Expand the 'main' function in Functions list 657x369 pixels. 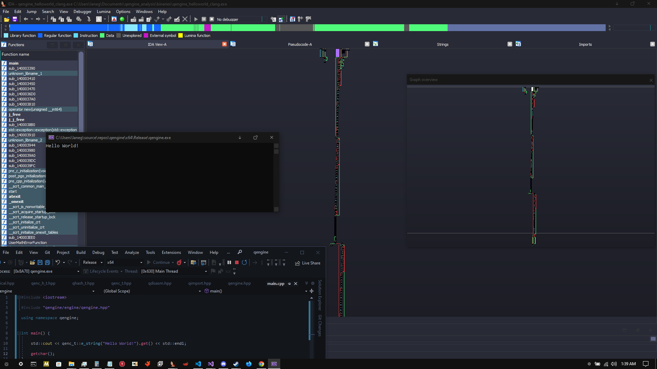click(x=13, y=63)
